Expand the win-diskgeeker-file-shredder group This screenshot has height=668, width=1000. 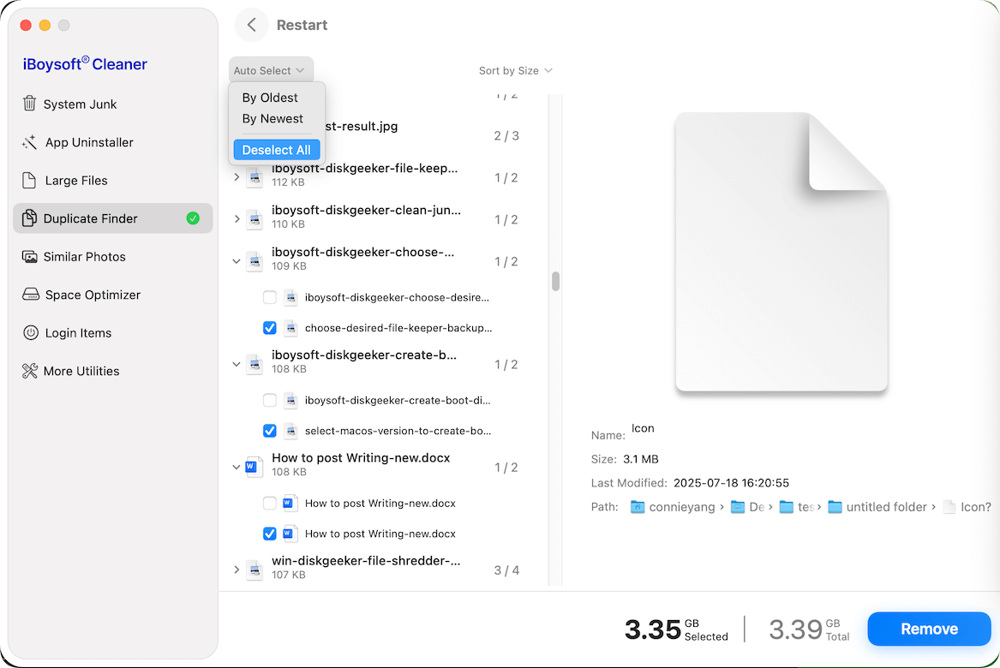[x=237, y=569]
